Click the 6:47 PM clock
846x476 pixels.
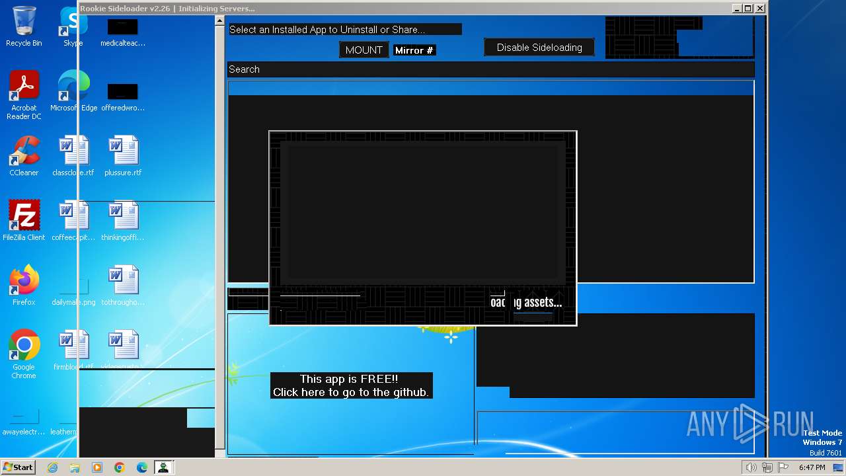tap(812, 467)
